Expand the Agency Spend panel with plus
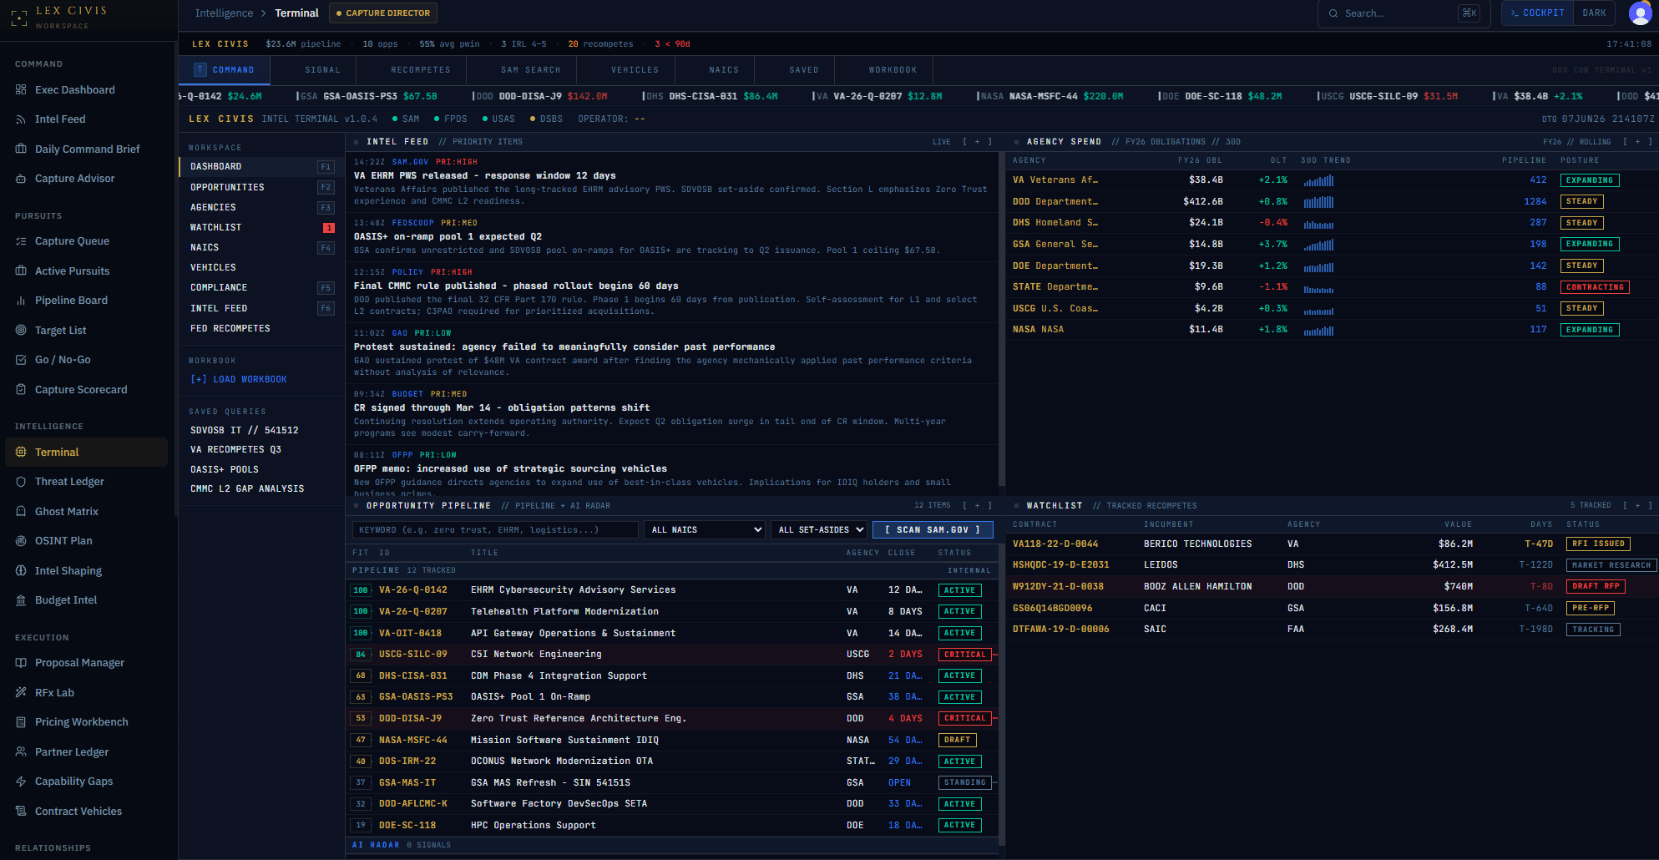Image resolution: width=1659 pixels, height=860 pixels. tap(1637, 142)
